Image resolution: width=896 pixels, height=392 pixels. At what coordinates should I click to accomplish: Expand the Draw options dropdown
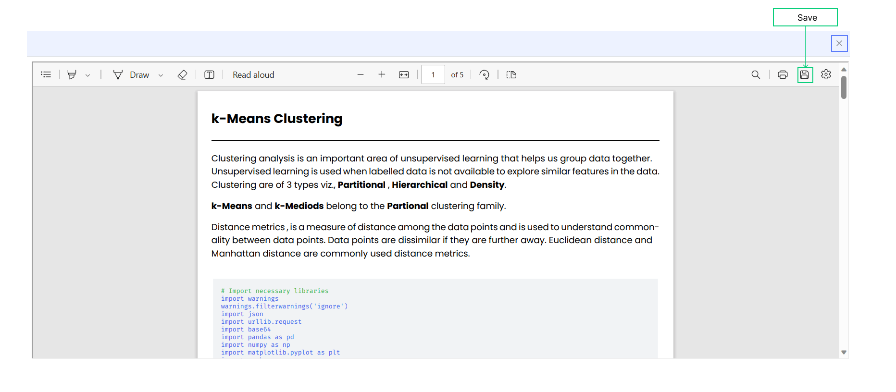click(161, 75)
